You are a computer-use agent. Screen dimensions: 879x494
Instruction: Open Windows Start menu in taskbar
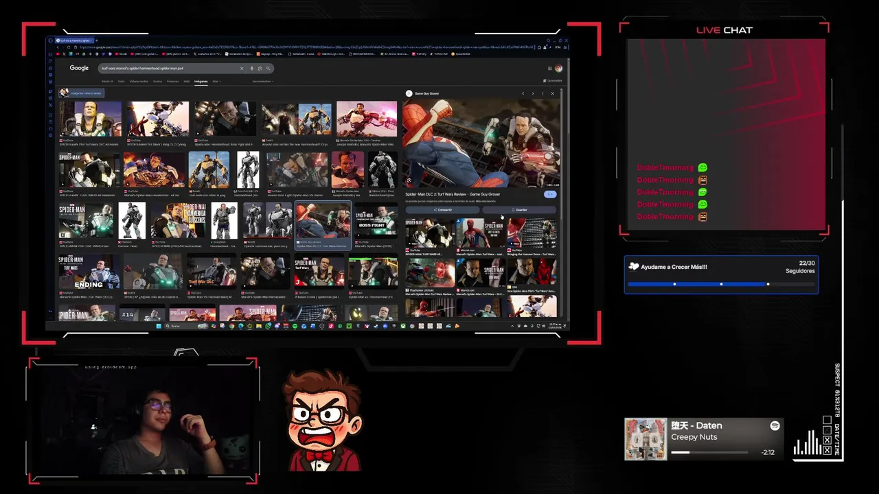(x=159, y=326)
